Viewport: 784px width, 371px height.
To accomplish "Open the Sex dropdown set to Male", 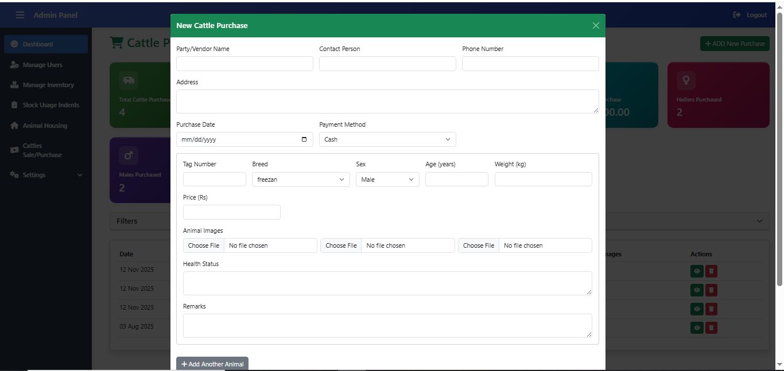I will point(387,179).
